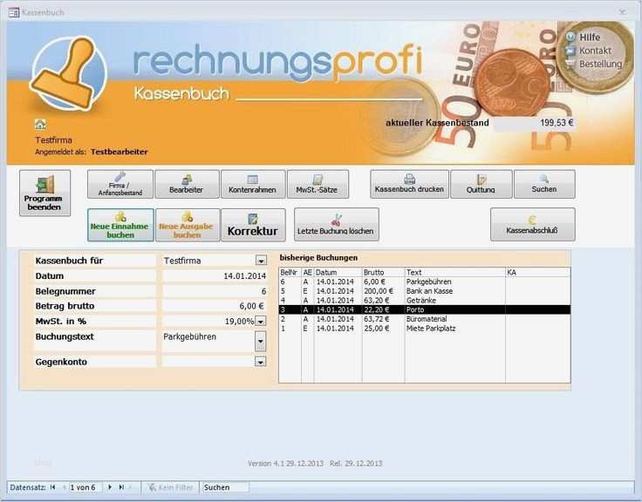
Task: Click the Brutto column header
Action: pyautogui.click(x=383, y=273)
